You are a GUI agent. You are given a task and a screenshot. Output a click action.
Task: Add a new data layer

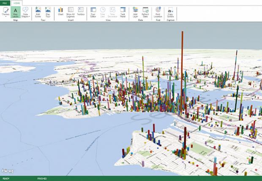pos(135,11)
